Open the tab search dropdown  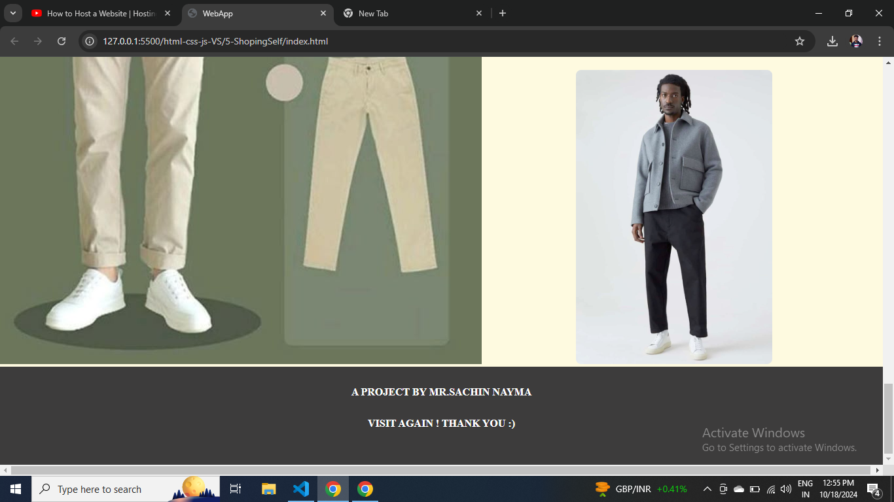click(12, 13)
